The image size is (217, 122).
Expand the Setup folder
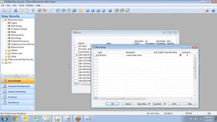(x=6, y=57)
